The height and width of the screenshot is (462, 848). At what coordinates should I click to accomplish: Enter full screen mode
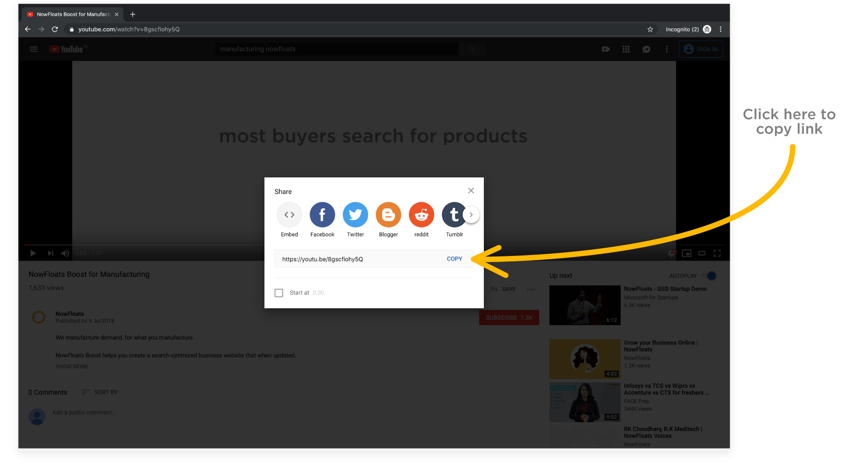717,253
